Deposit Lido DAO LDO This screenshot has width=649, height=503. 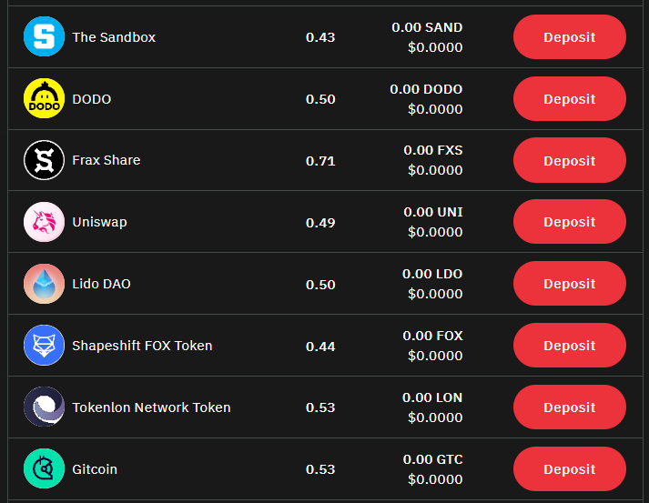(570, 284)
